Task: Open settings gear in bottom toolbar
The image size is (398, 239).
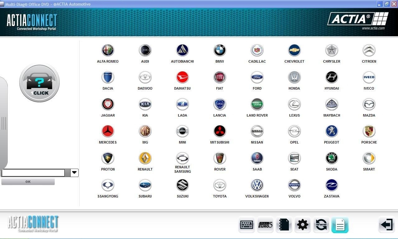Action: pyautogui.click(x=303, y=225)
